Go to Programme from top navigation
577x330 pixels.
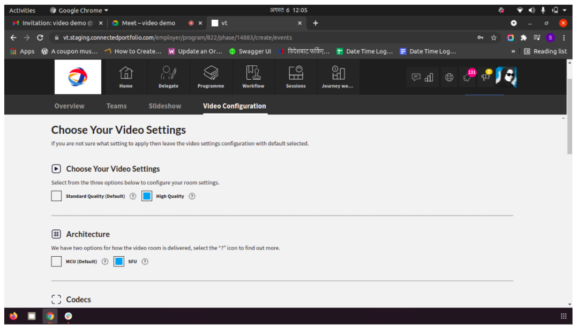pyautogui.click(x=211, y=77)
